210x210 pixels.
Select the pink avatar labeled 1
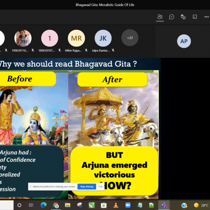pyautogui.click(x=50, y=38)
